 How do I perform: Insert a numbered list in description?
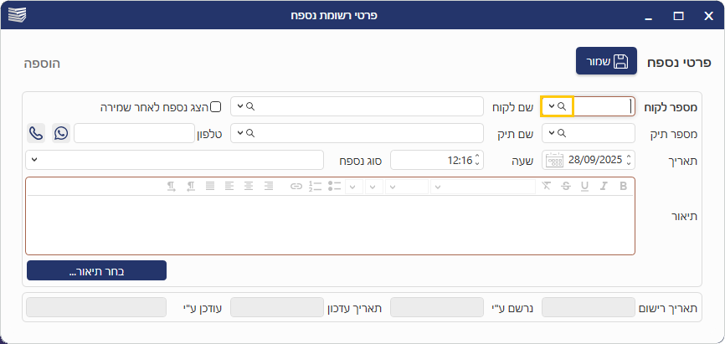315,186
